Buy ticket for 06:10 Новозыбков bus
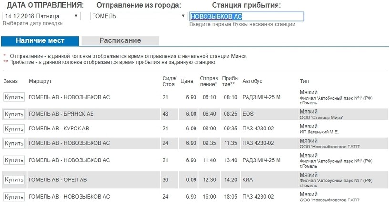The height and width of the screenshot is (209, 391). click(14, 97)
